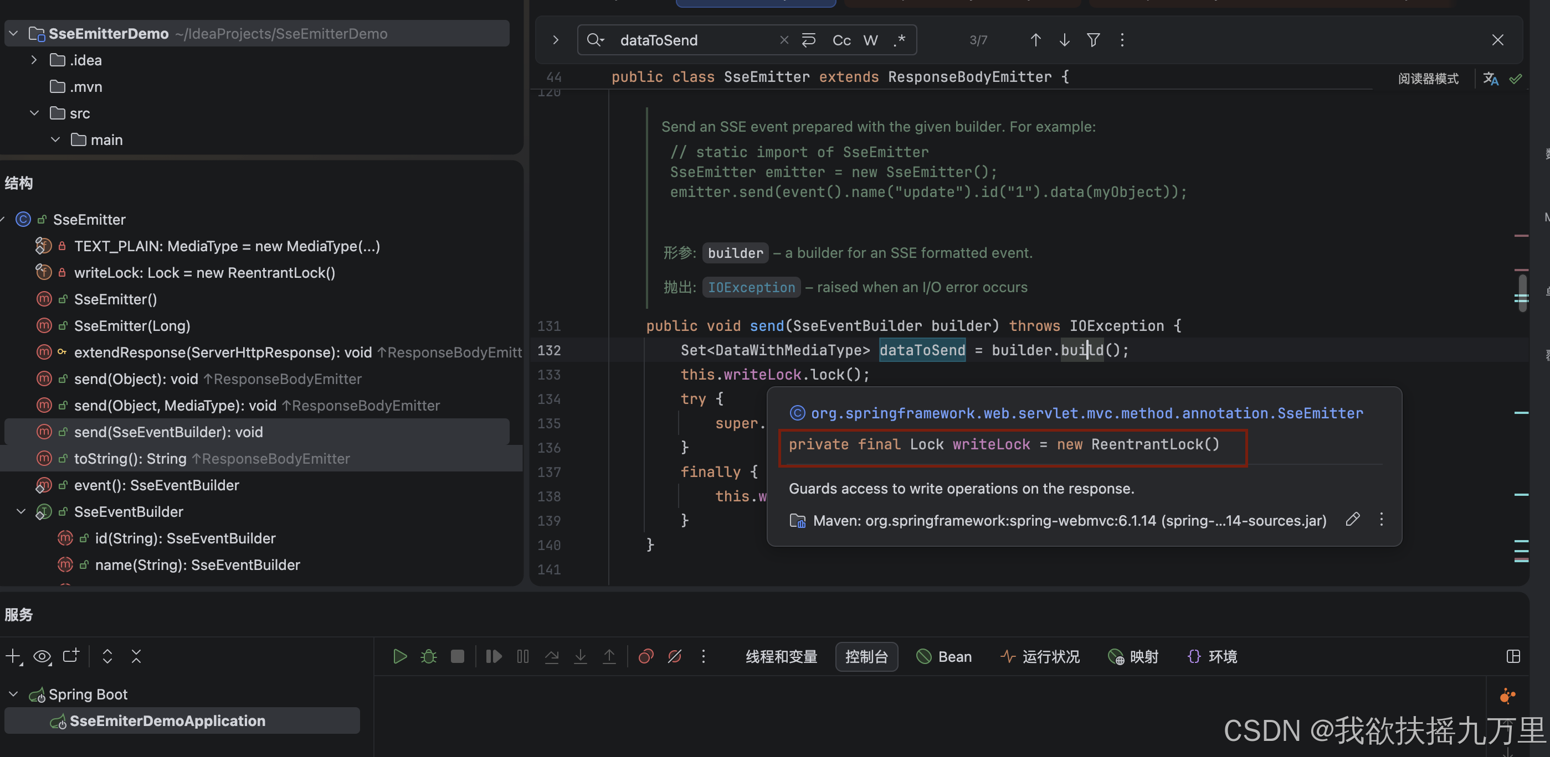Open the 运行状况 health tab
Viewport: 1550px width, 757px height.
tap(1040, 656)
